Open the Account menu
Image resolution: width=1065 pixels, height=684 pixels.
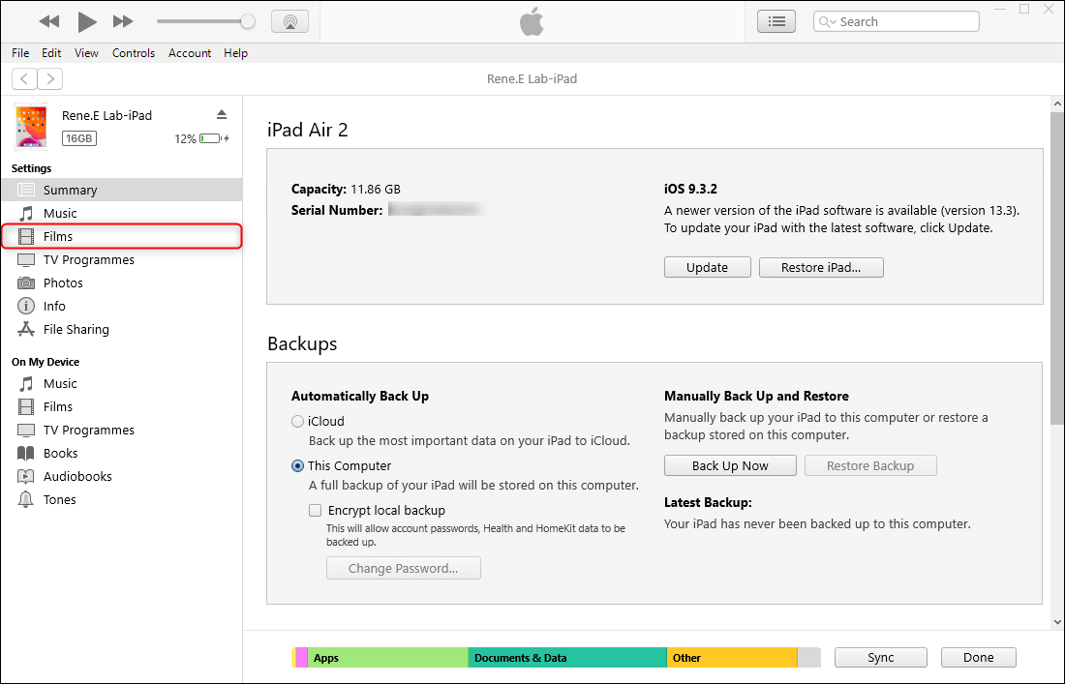[190, 53]
